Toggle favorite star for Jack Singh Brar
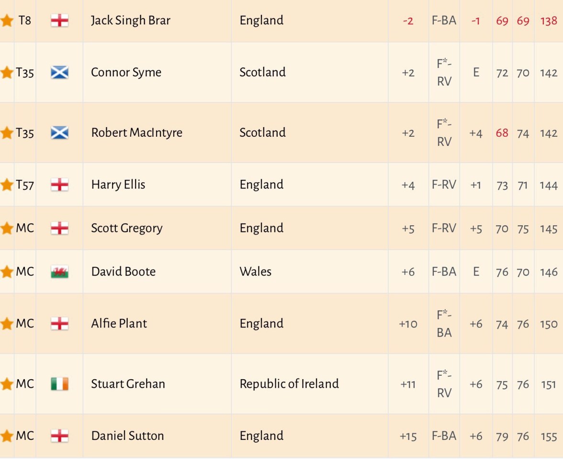This screenshot has width=563, height=459. 7,21
